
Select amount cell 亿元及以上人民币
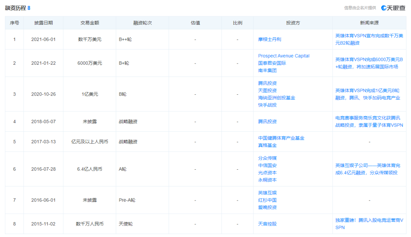90,142
